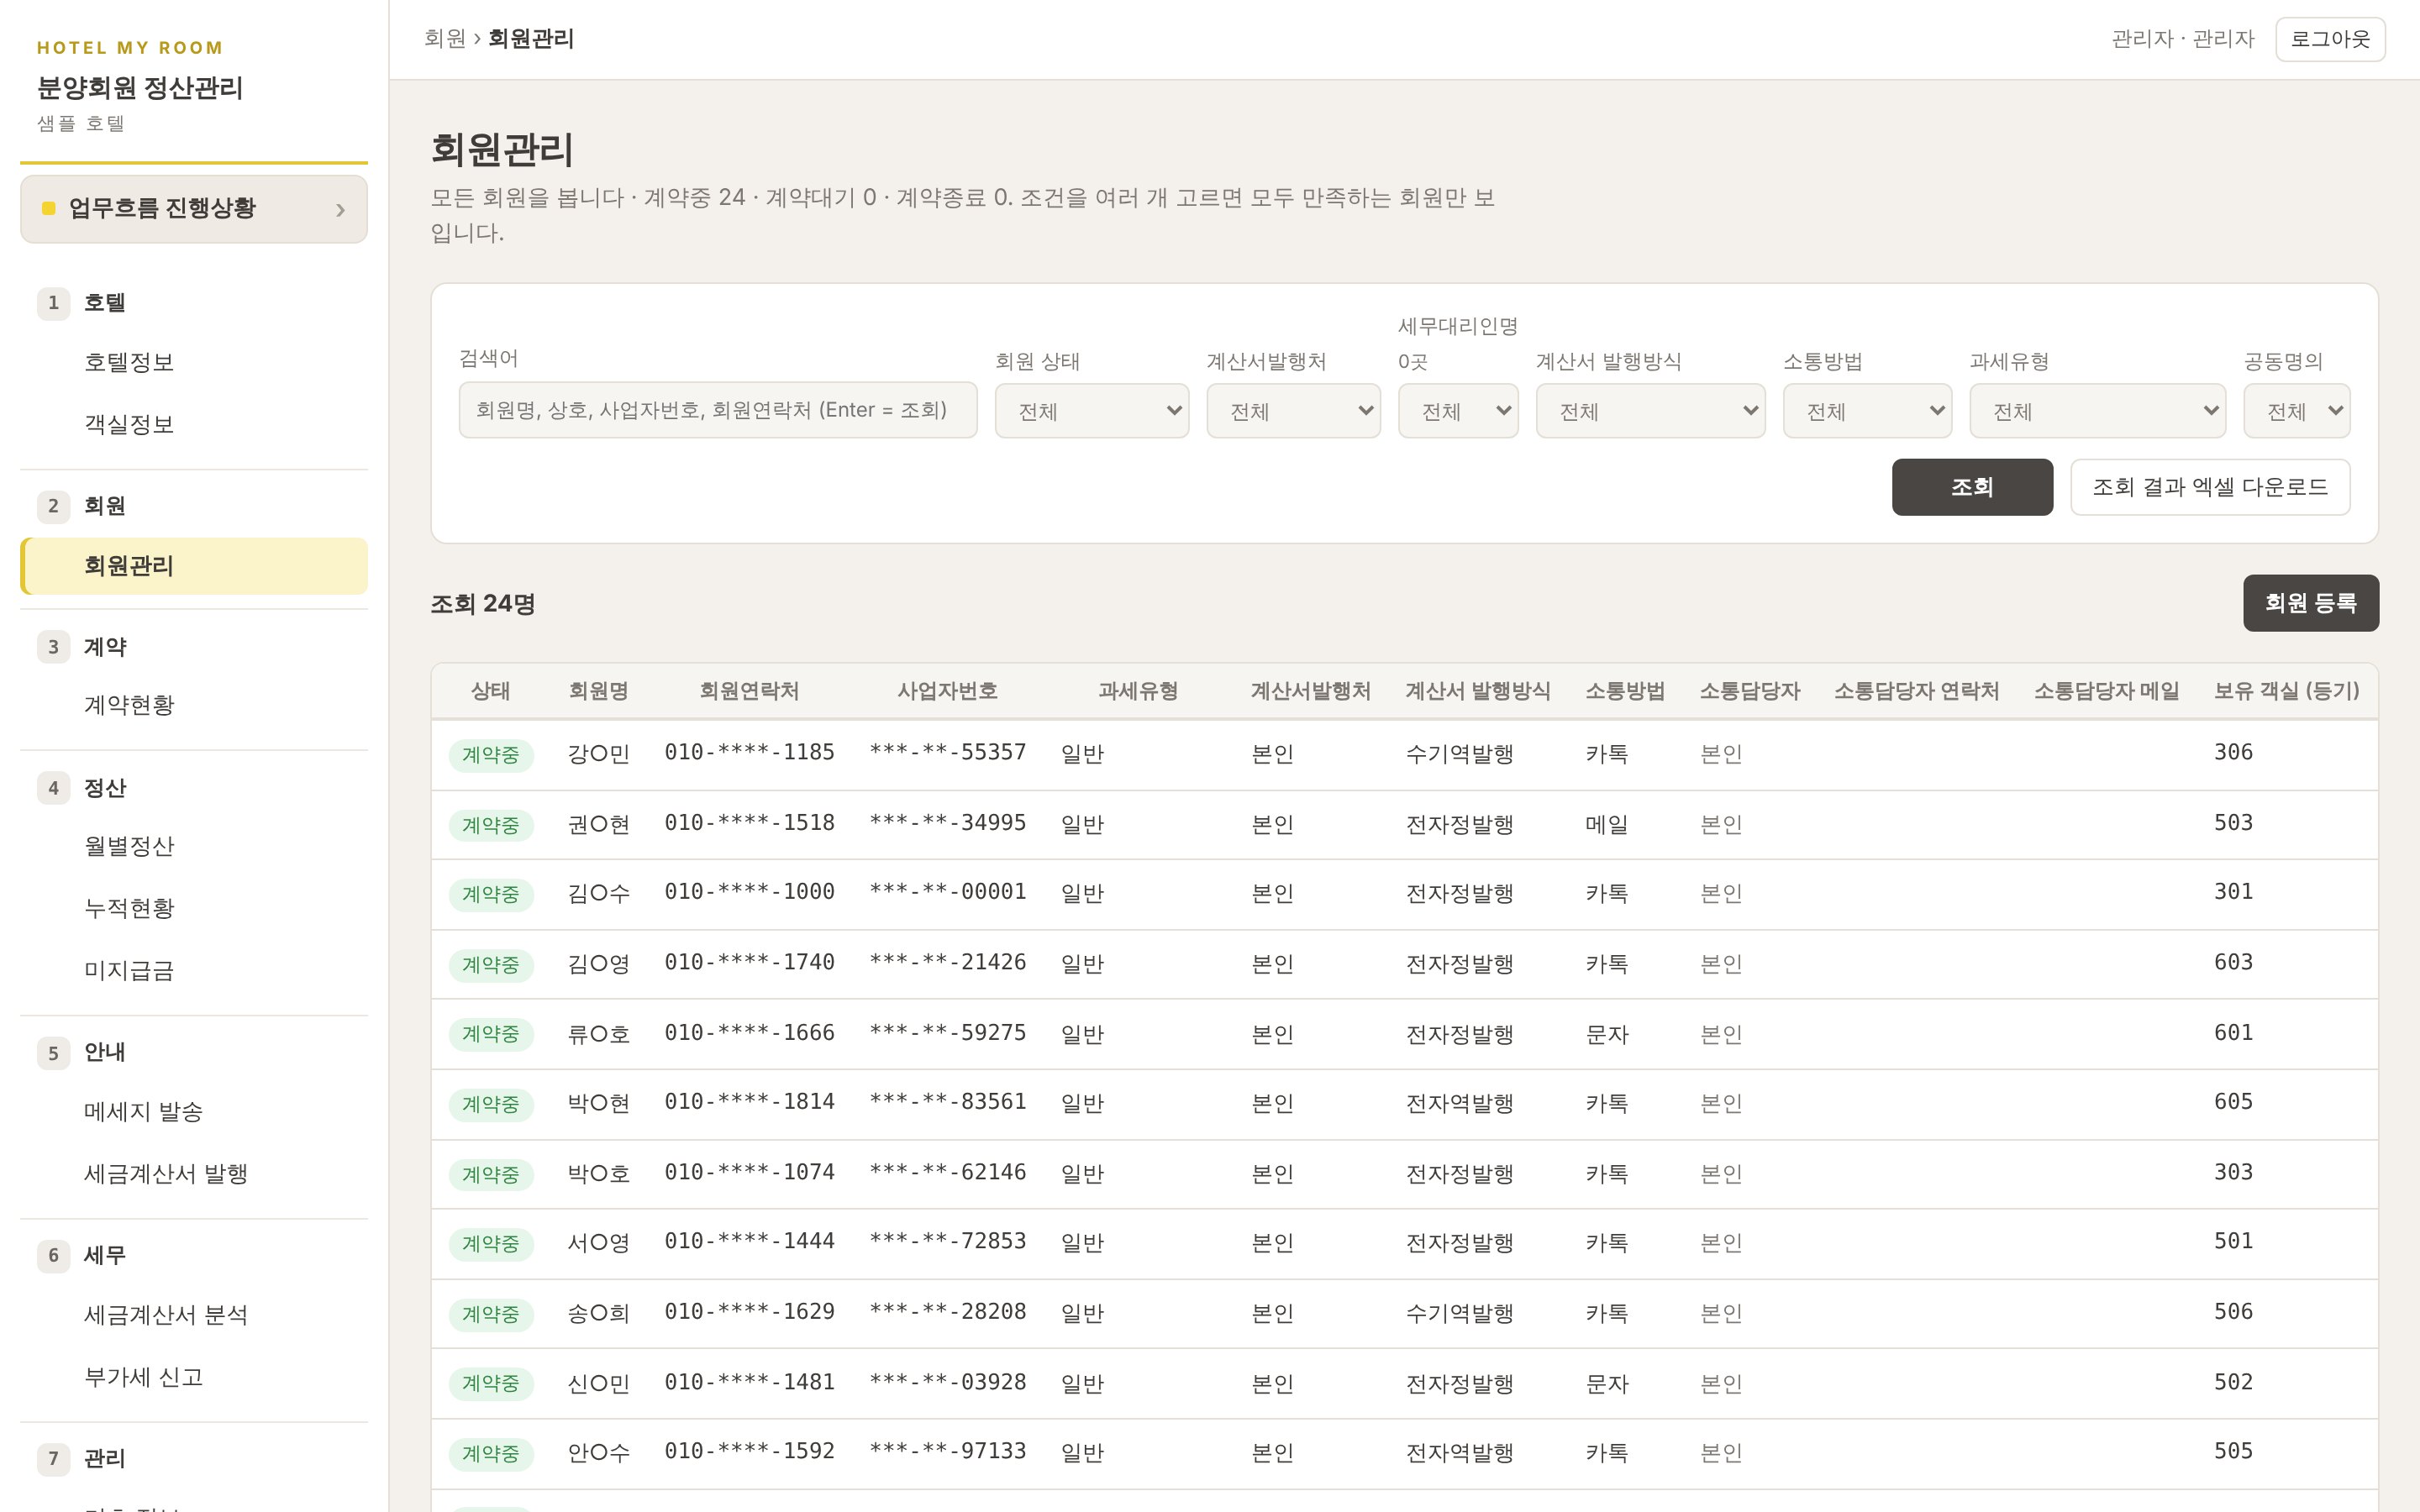Open the 세무대리인명 filter dropdown

[x=1457, y=411]
